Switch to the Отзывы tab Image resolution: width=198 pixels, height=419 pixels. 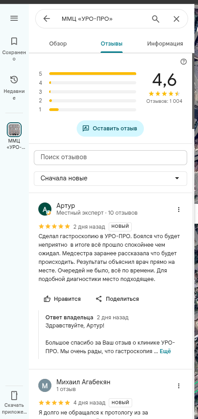tap(112, 44)
